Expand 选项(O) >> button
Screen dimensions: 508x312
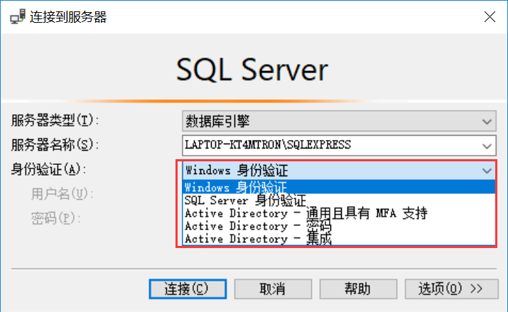click(x=451, y=289)
